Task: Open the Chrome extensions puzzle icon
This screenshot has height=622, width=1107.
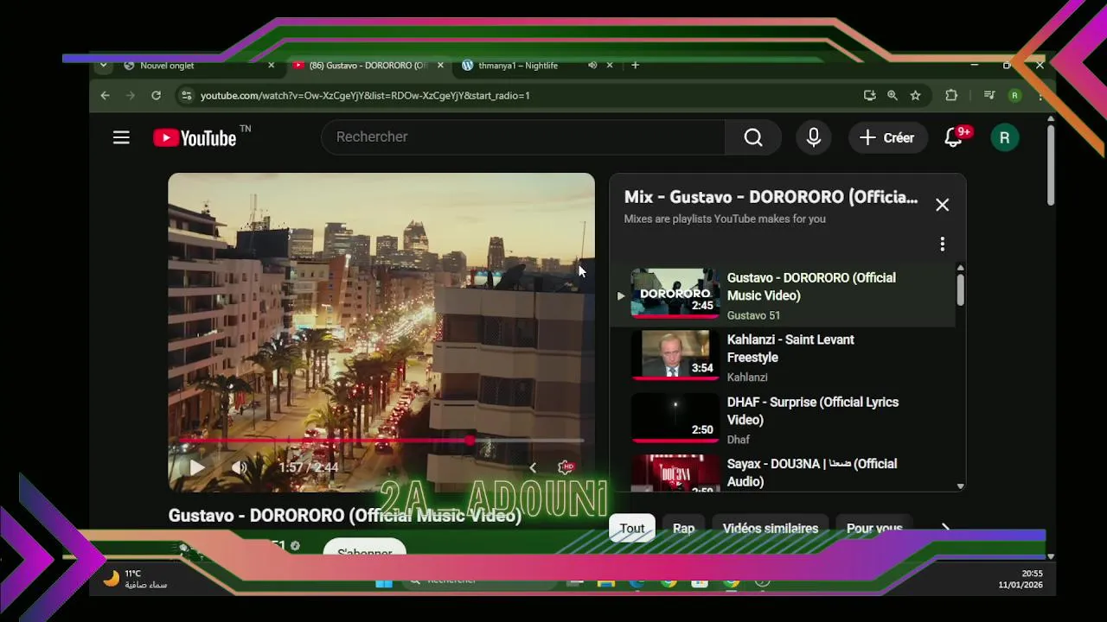Action: pos(951,95)
